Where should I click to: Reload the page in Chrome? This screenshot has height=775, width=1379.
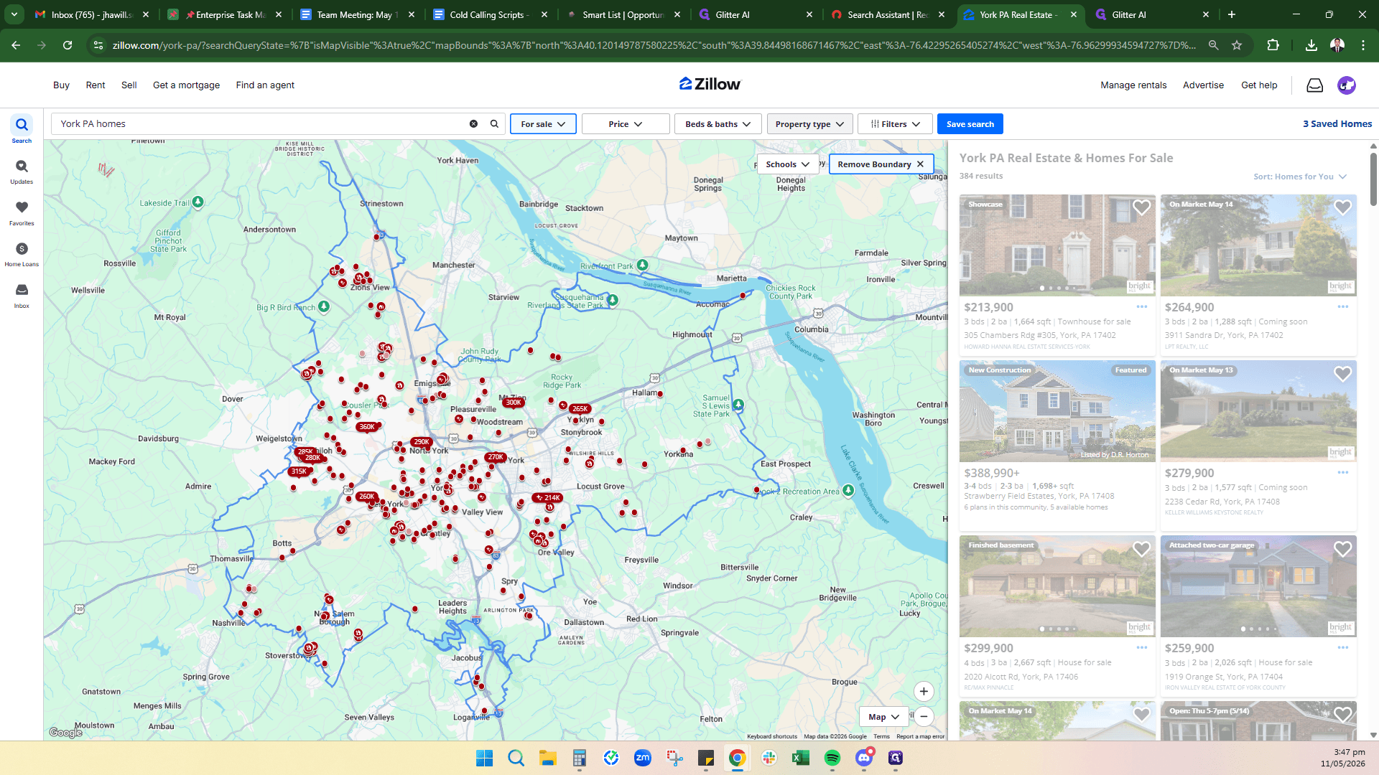click(x=68, y=45)
